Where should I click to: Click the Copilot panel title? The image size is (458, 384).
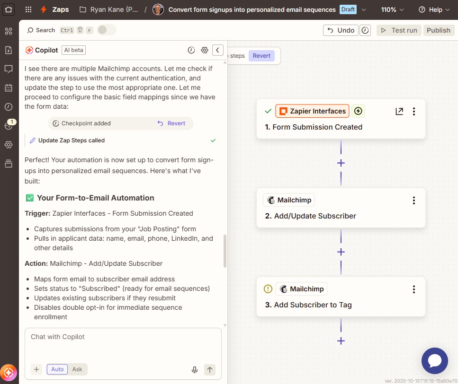pyautogui.click(x=46, y=50)
